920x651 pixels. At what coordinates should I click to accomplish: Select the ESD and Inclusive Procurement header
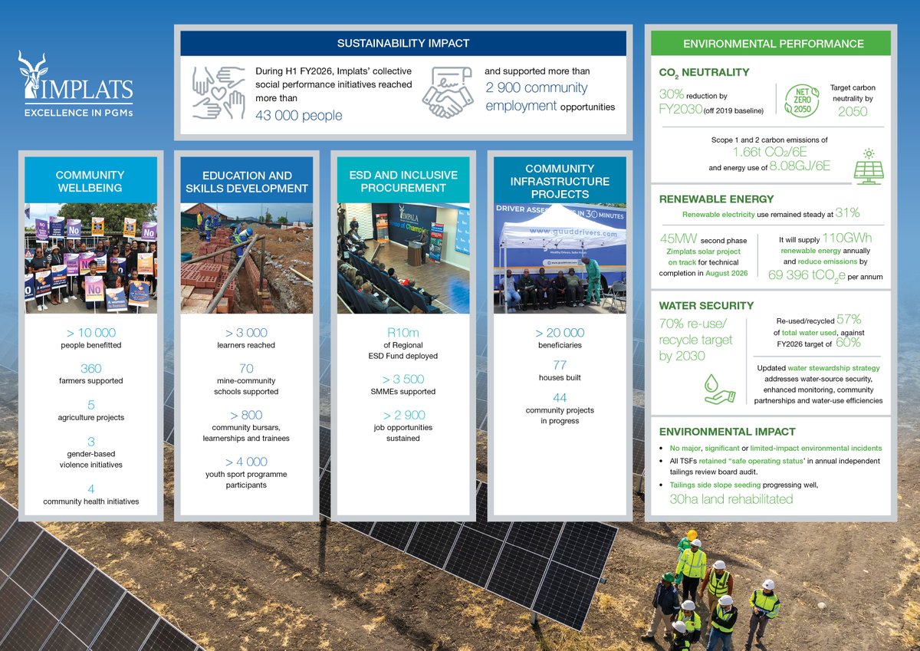(403, 180)
